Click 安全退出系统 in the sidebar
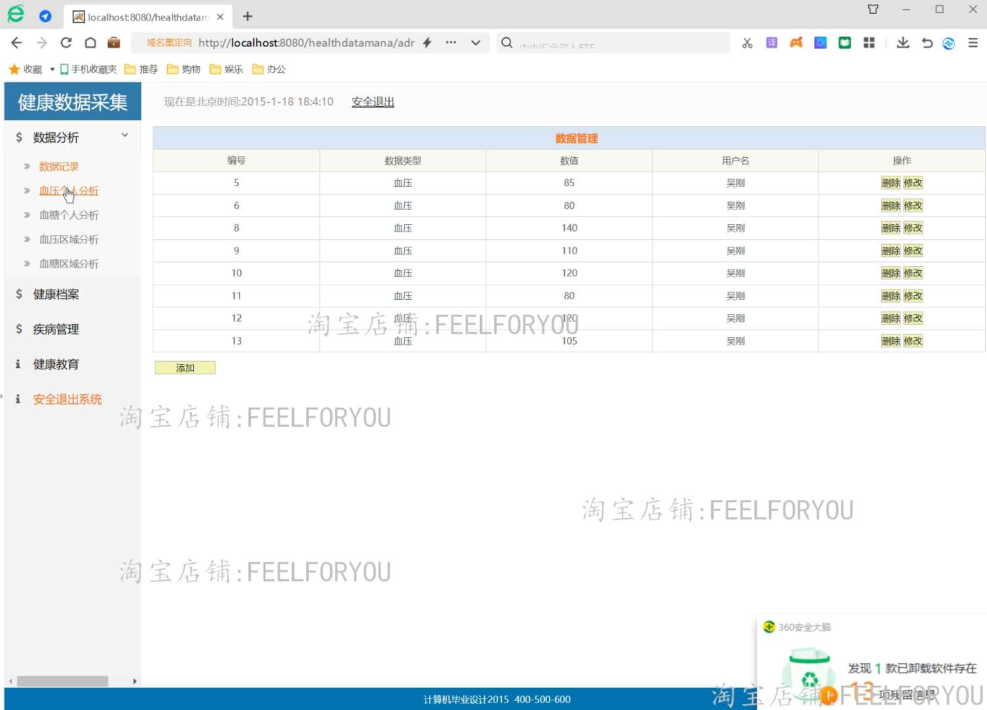 (x=67, y=399)
